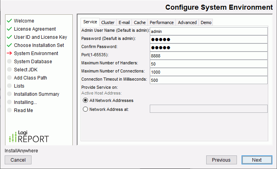Image resolution: width=277 pixels, height=169 pixels.
Task: Switch to the Advanced tab
Action: coord(187,22)
